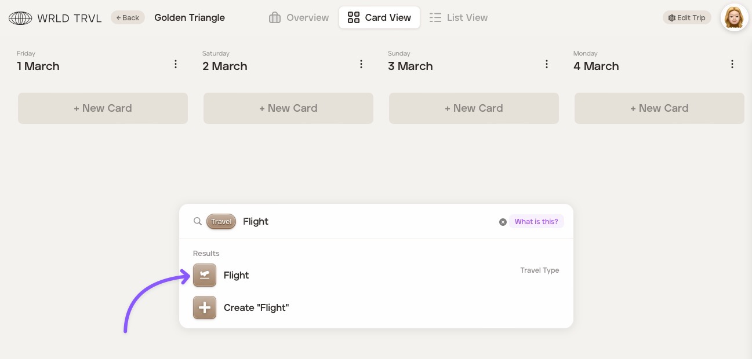This screenshot has height=359, width=752.
Task: Add a New Card under 3 March
Action: 474,108
